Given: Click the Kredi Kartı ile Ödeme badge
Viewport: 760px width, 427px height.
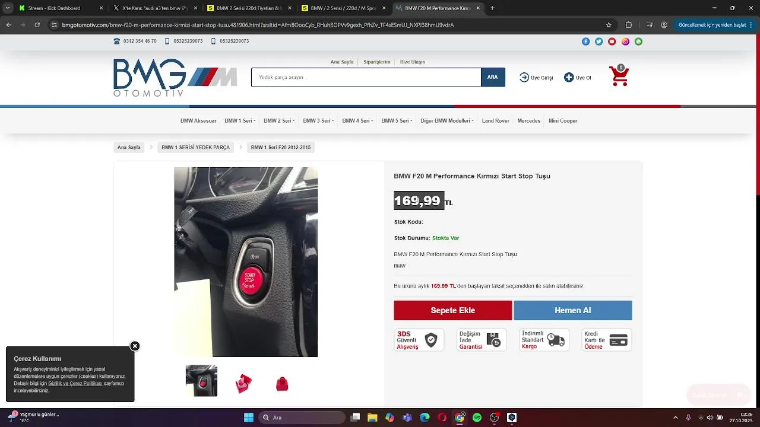Looking at the screenshot, I should point(607,340).
